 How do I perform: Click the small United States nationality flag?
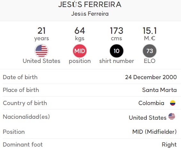pos(172,116)
